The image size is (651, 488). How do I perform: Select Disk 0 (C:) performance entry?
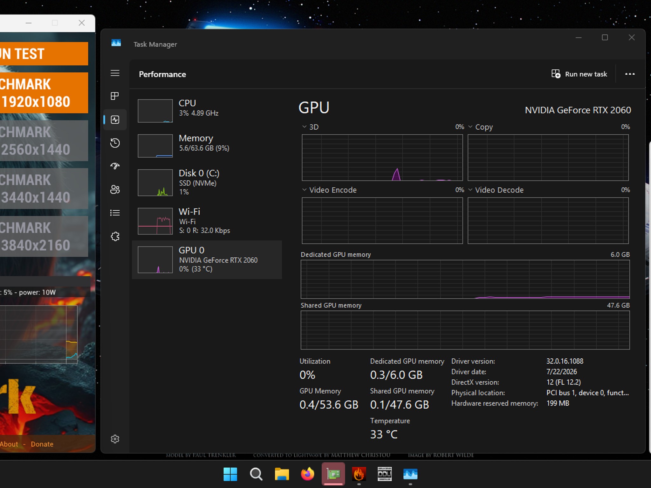pyautogui.click(x=207, y=182)
